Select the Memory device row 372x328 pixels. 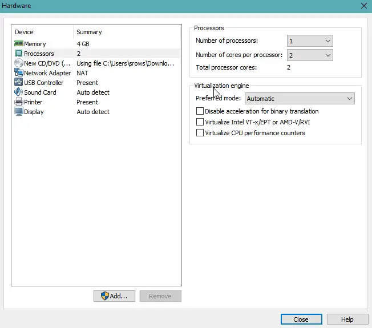pyautogui.click(x=97, y=44)
